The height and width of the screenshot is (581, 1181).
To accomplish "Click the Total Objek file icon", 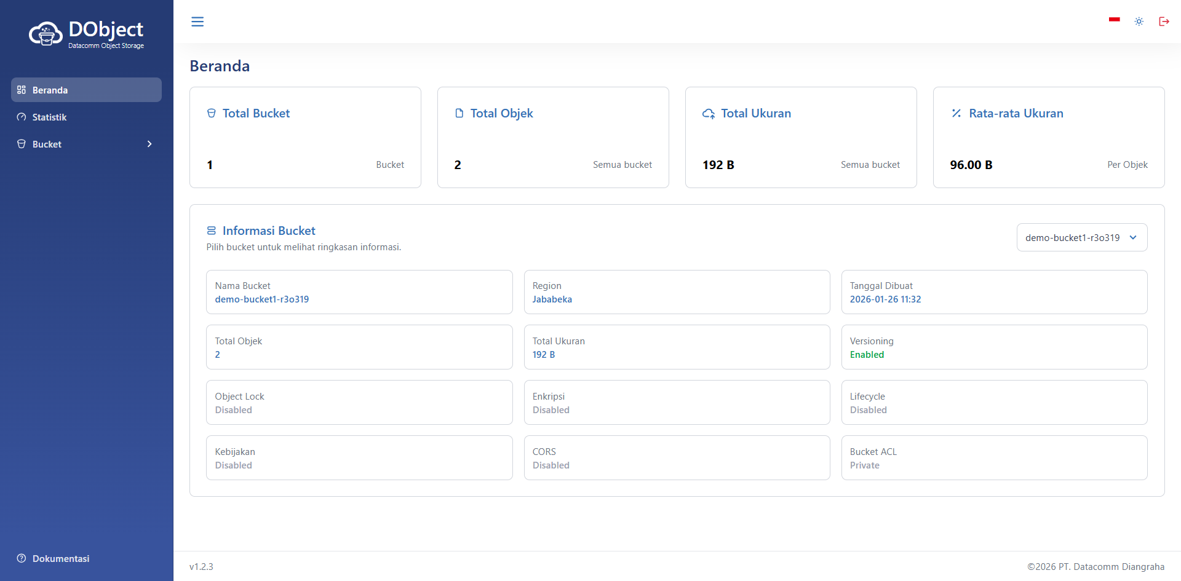I will point(459,113).
